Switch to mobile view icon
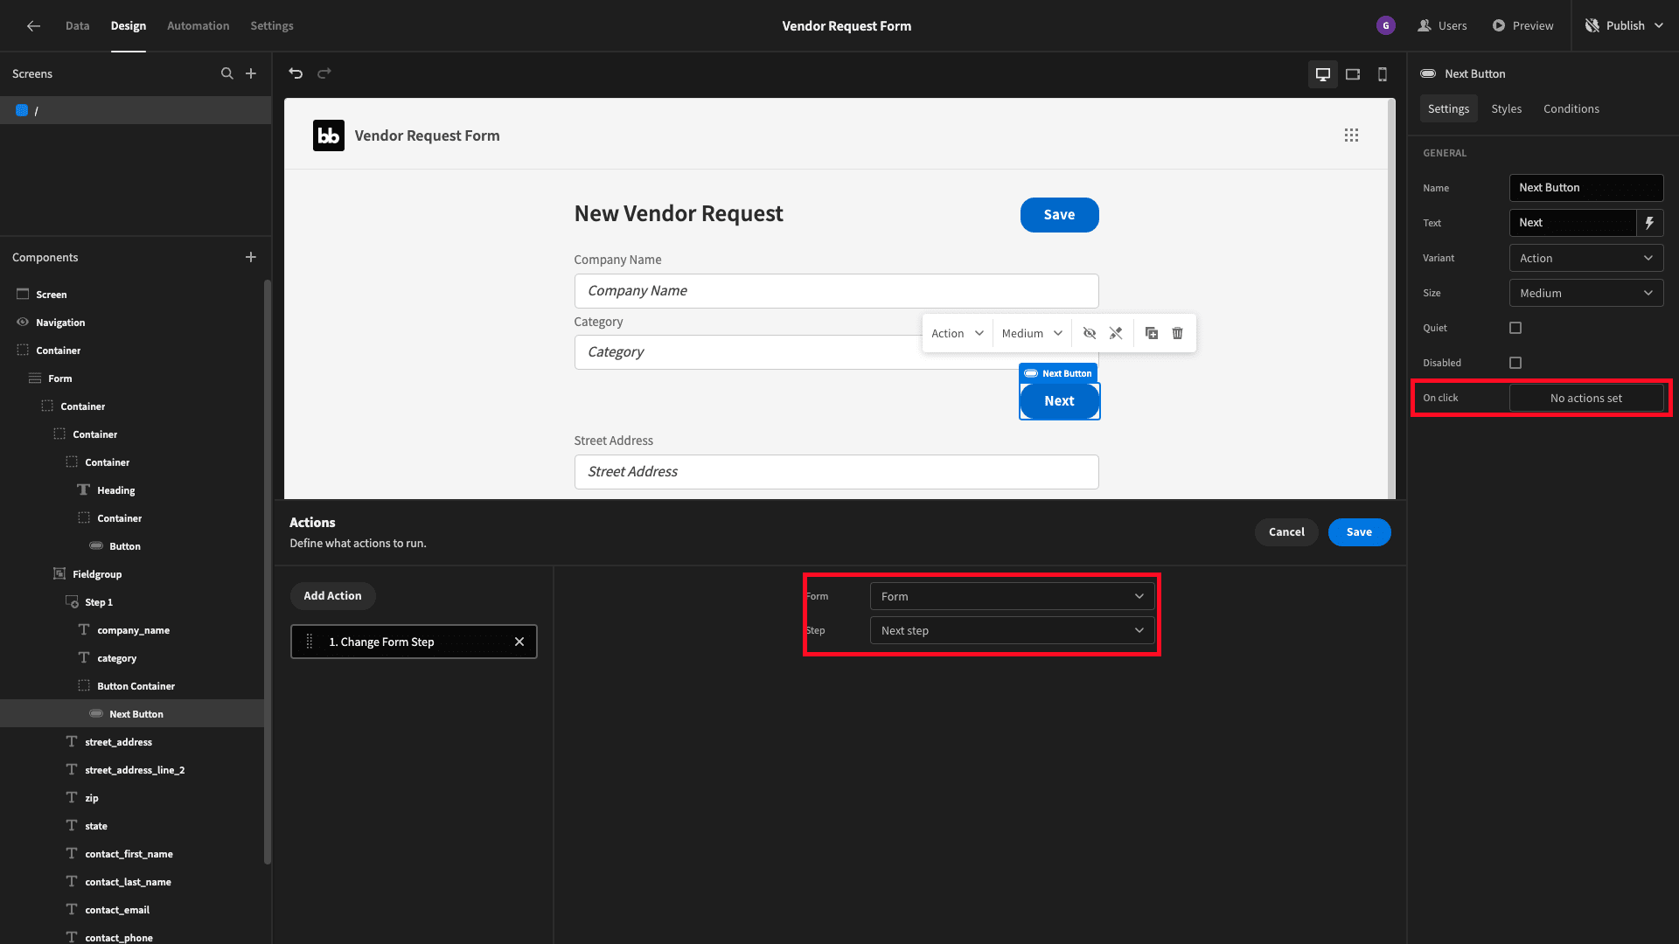This screenshot has height=944, width=1679. [1382, 73]
